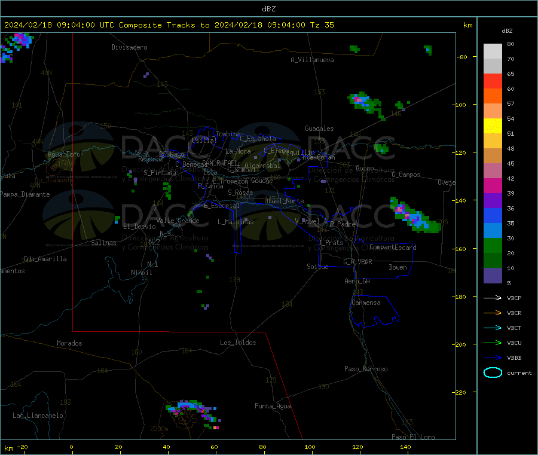The image size is (538, 455).
Task: Click the 'Punta_Agua' map label
Action: coord(273,406)
